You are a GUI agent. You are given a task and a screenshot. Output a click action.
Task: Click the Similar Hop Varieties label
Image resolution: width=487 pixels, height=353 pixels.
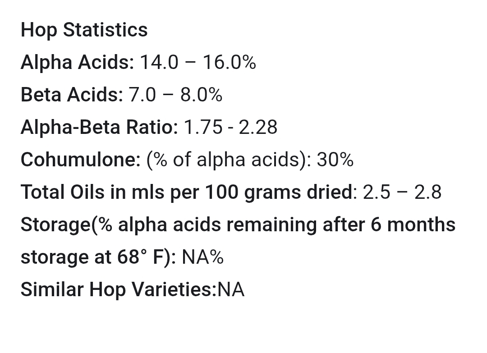point(119,290)
